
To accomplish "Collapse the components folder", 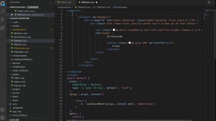I will coord(19,30).
